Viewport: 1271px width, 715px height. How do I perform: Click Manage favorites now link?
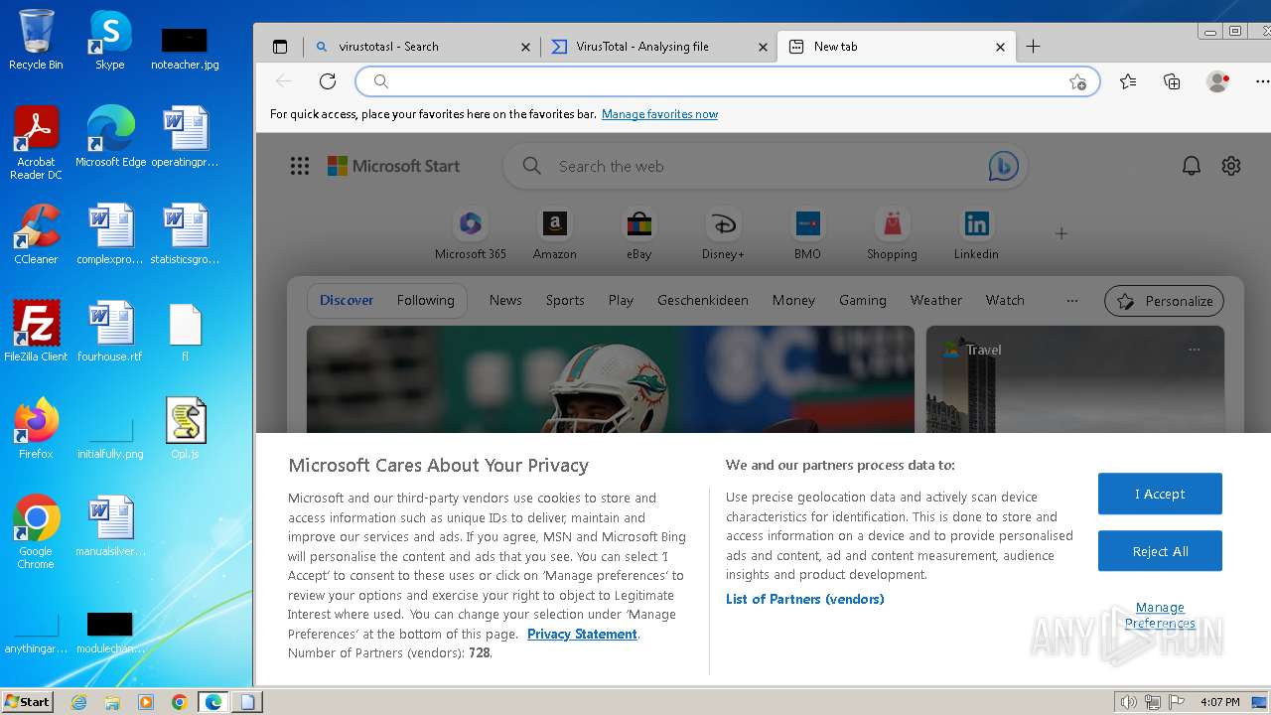click(659, 114)
